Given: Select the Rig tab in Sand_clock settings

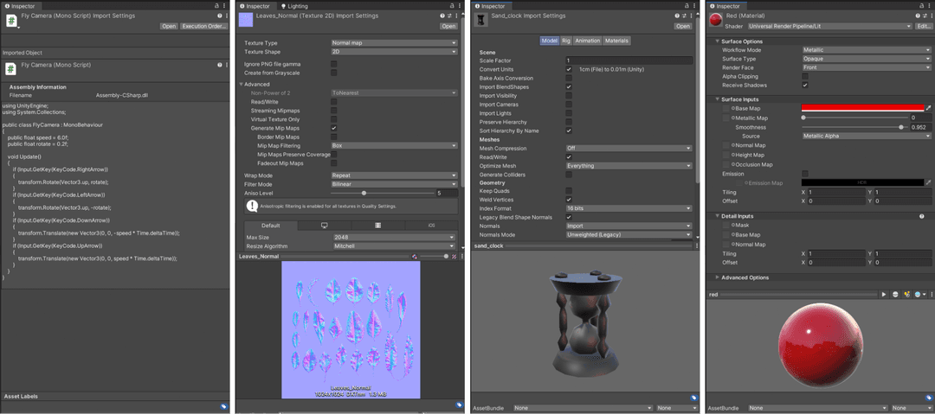Looking at the screenshot, I should (566, 41).
